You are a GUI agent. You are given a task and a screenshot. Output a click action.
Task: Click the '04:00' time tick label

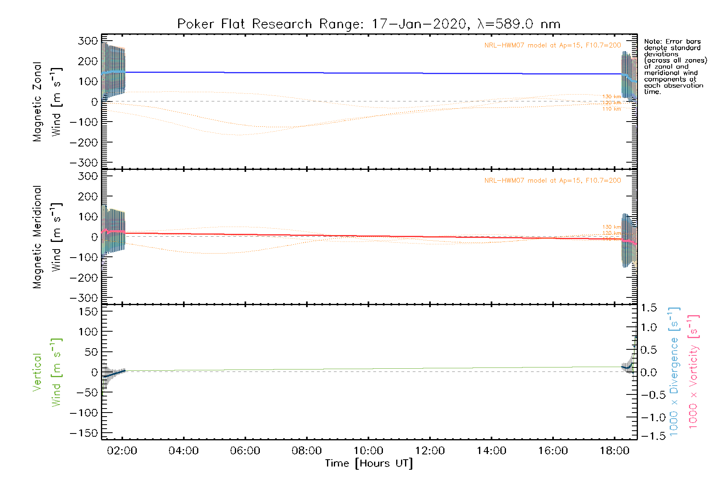point(183,451)
